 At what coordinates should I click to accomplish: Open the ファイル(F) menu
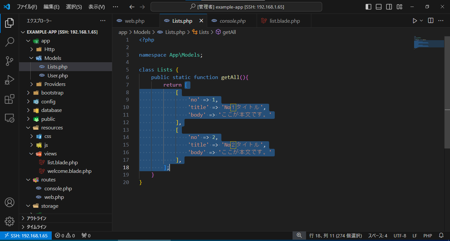[x=27, y=7]
